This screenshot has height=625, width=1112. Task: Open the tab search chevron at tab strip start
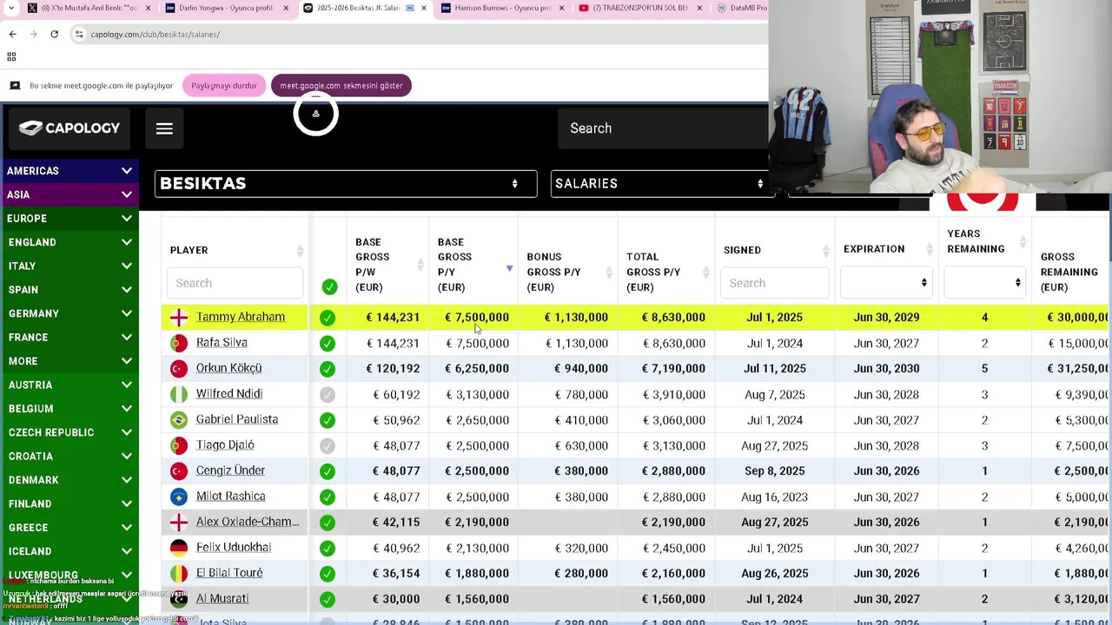pyautogui.click(x=10, y=8)
